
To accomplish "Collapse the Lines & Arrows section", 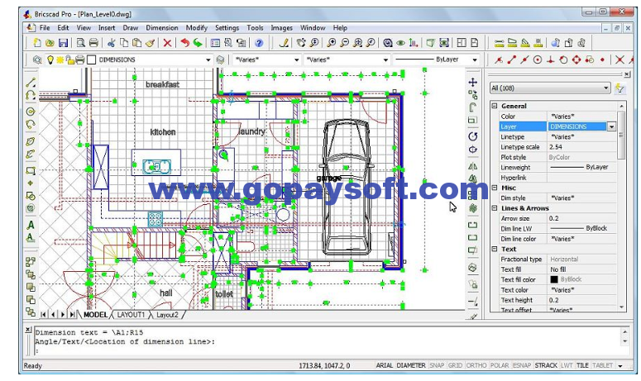I will pos(495,207).
